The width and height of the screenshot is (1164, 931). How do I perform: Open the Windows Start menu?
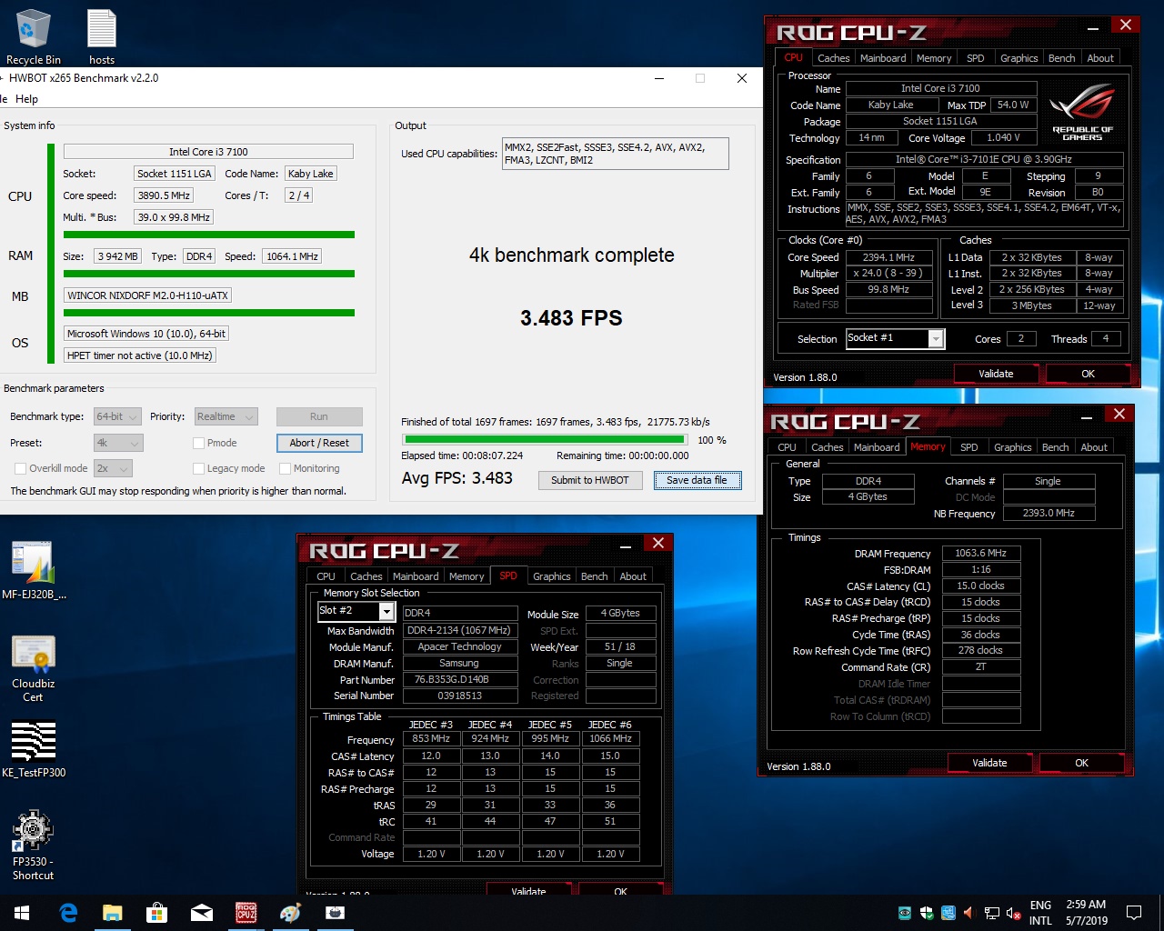coord(22,913)
